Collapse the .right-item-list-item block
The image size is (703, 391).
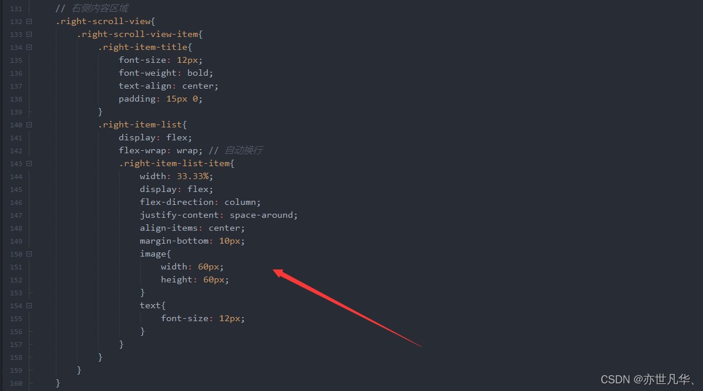[x=29, y=164]
